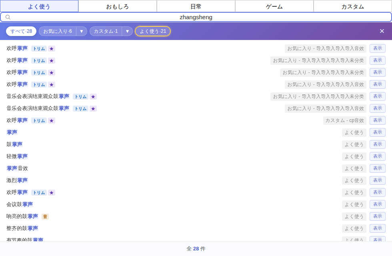Select the 激烈掌声 sound name
The image size is (392, 256).
click(x=17, y=180)
